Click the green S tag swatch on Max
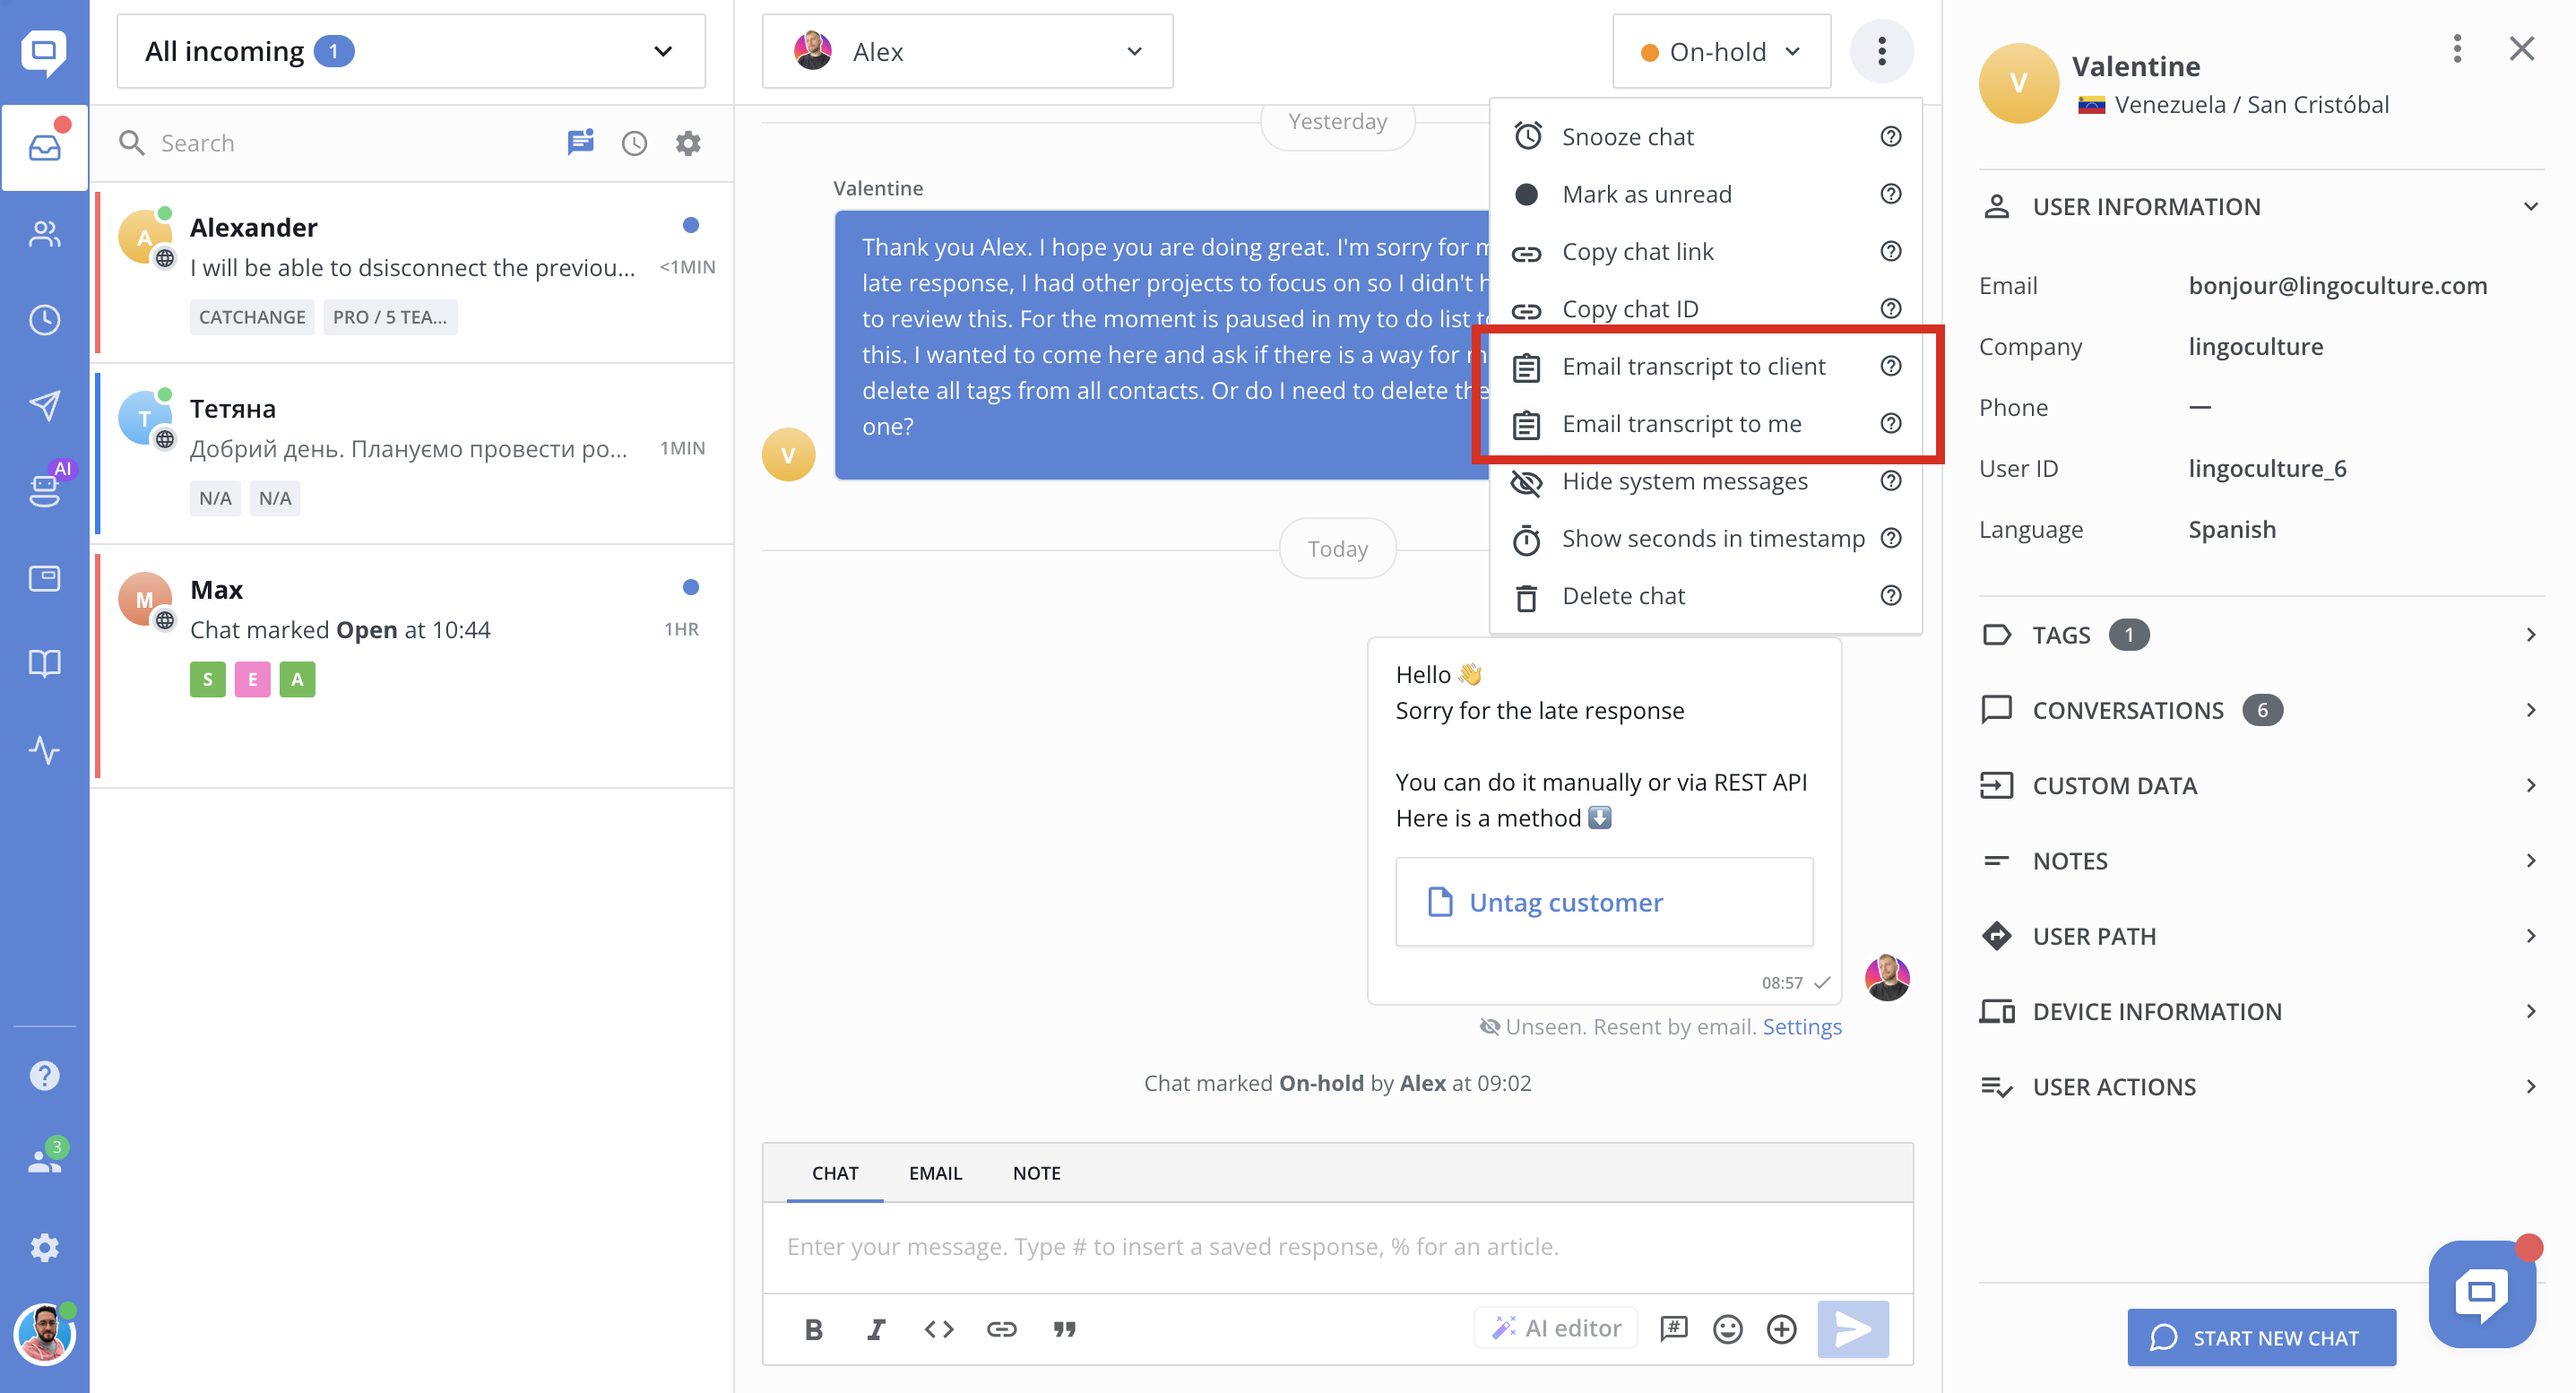Screen dimensions: 2576x1393 tap(207, 680)
